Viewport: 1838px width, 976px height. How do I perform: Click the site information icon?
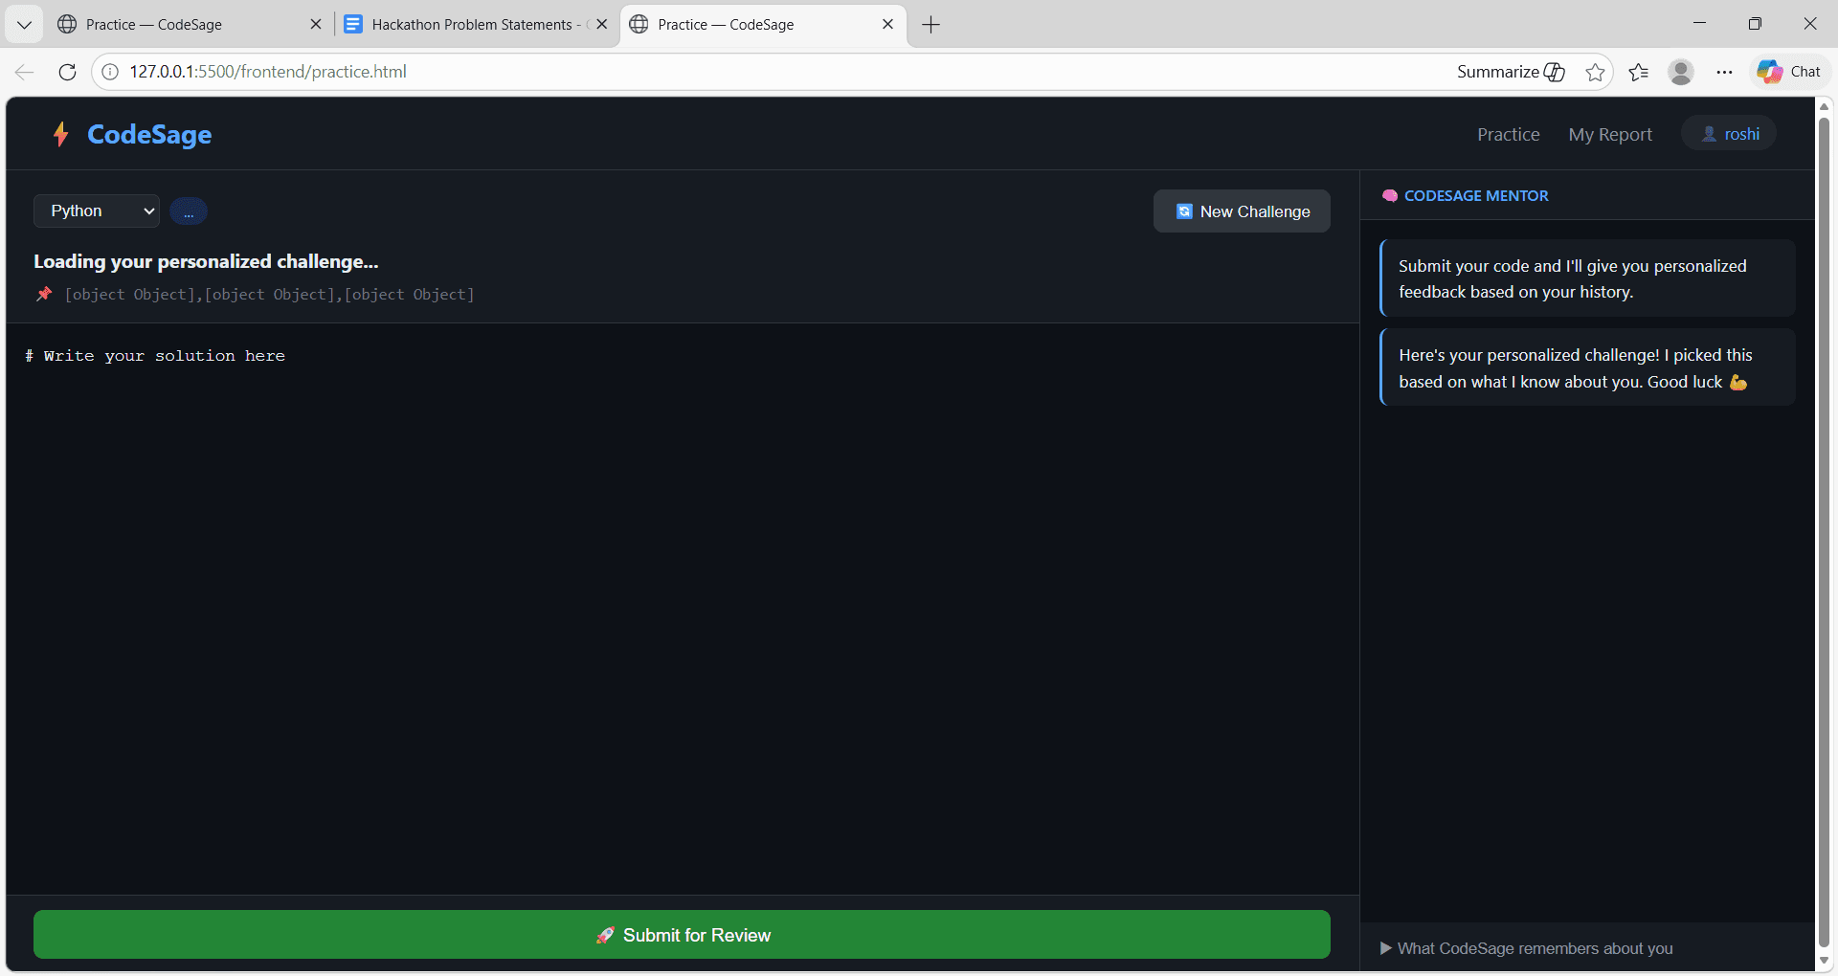click(111, 72)
